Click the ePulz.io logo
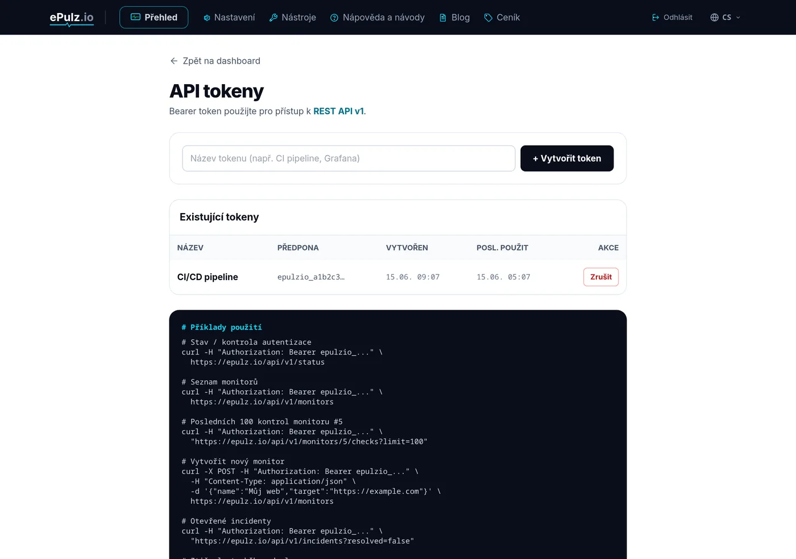Viewport: 796px width, 559px height. tap(72, 18)
